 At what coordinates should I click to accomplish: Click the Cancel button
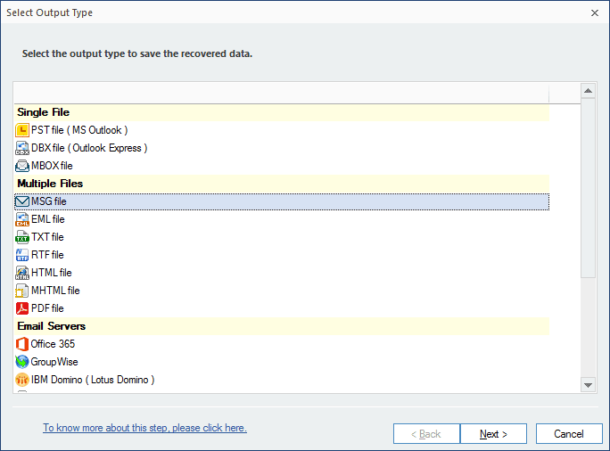(x=569, y=434)
